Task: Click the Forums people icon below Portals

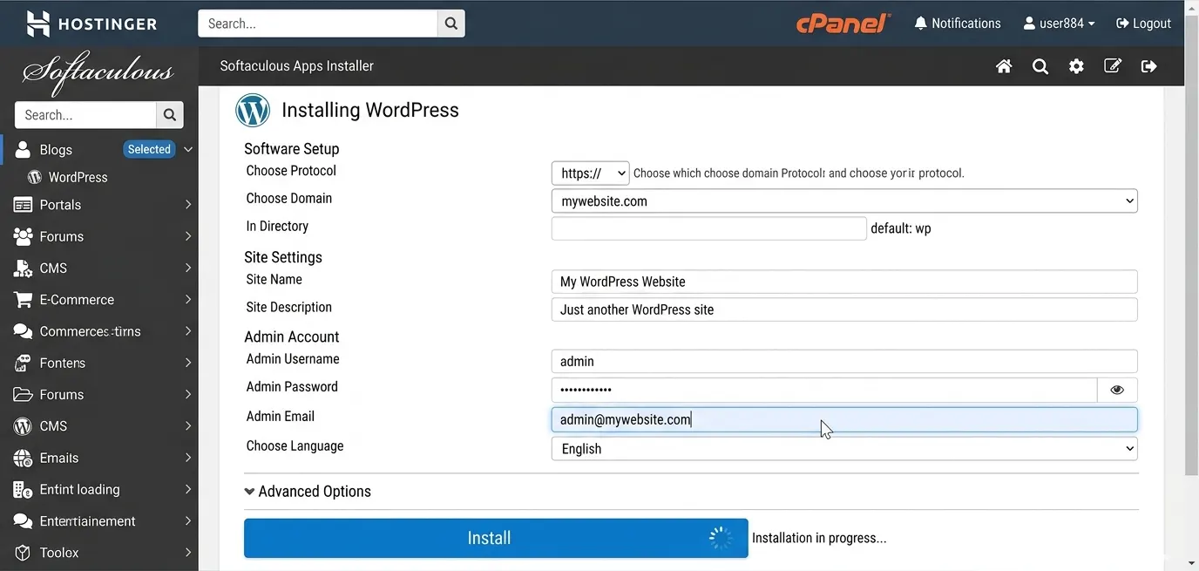Action: (x=24, y=236)
